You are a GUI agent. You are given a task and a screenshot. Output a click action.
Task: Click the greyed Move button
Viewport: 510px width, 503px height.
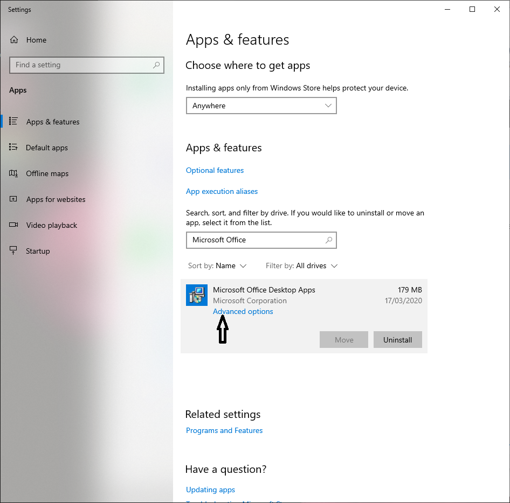(x=344, y=340)
